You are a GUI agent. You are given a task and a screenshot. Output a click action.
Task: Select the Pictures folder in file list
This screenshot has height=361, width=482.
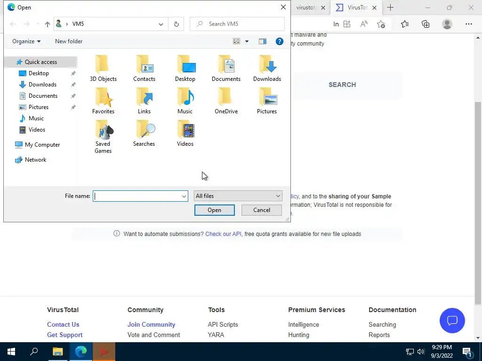[x=267, y=101]
